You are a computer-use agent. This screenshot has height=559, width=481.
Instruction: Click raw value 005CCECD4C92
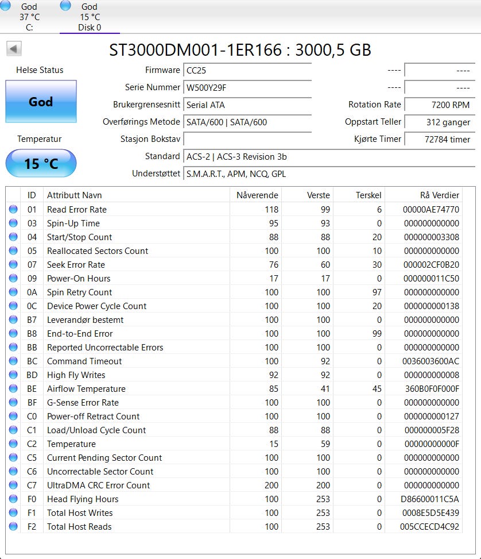[x=429, y=527]
